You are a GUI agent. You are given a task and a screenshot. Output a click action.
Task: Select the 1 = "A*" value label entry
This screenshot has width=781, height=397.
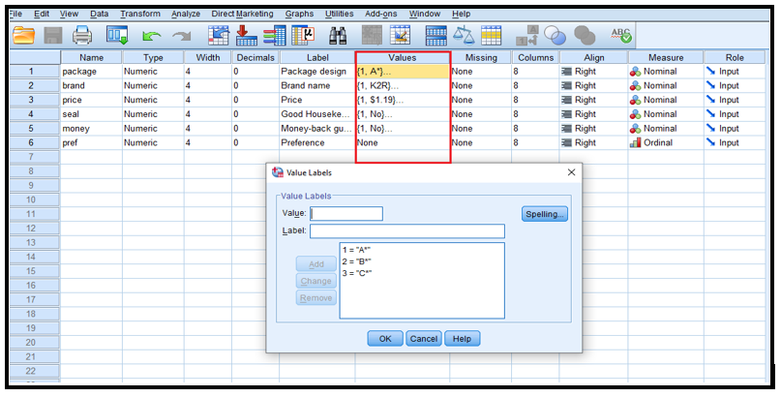click(357, 250)
